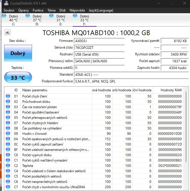The image size is (190, 191).
Task: Click status icon of Počet chybných hledání
Action: tap(8, 123)
